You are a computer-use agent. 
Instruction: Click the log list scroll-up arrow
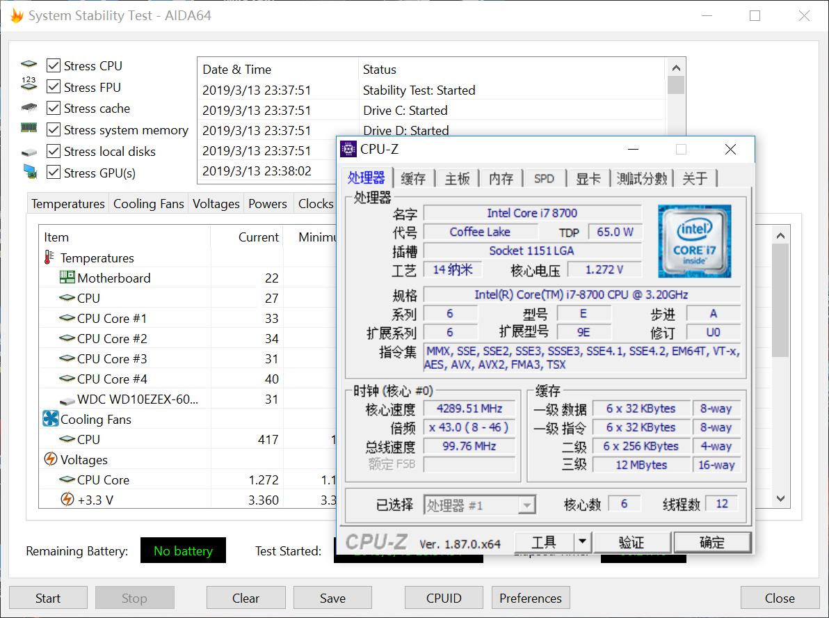[x=675, y=68]
